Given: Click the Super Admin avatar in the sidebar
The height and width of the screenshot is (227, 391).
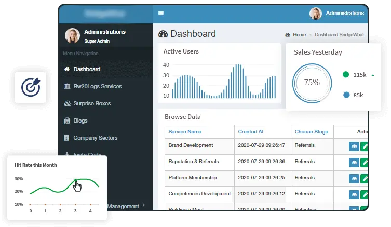Looking at the screenshot, I should (x=72, y=35).
